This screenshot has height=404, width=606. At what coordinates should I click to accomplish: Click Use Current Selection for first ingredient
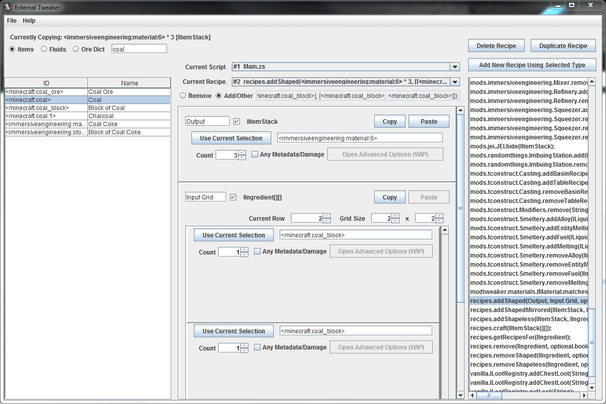pyautogui.click(x=234, y=235)
